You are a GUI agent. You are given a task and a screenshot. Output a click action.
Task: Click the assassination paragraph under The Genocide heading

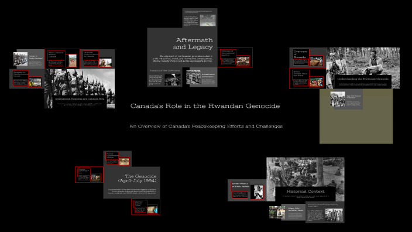pos(132,191)
